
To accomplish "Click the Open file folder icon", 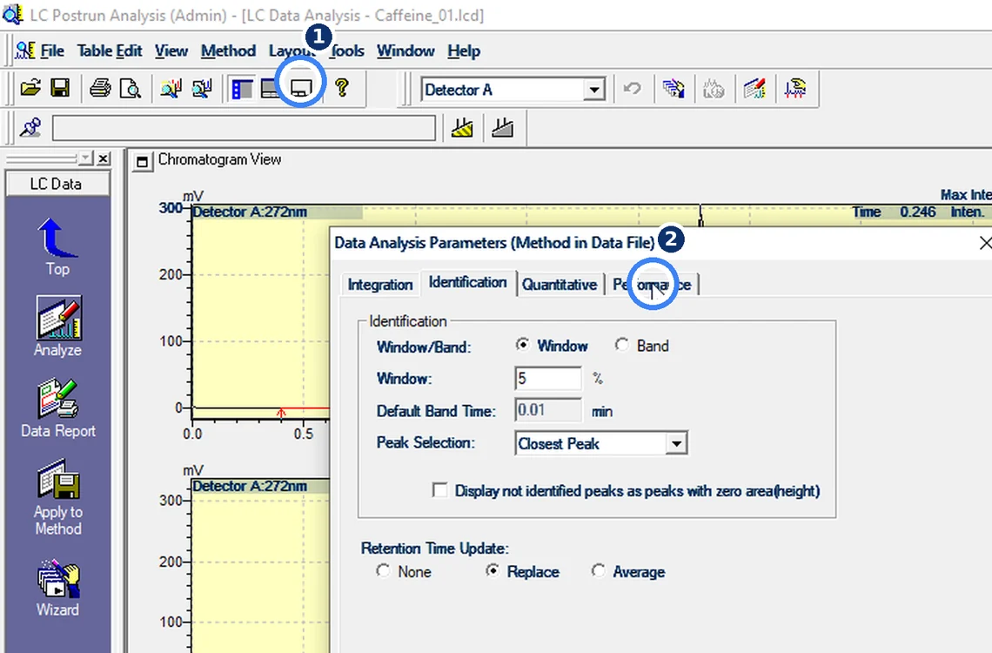I will (x=30, y=88).
